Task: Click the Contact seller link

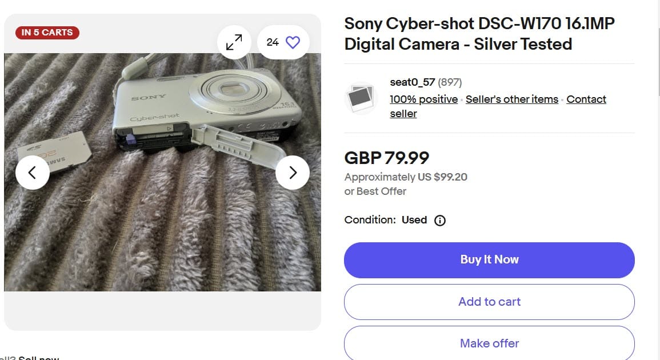Action: tap(586, 99)
